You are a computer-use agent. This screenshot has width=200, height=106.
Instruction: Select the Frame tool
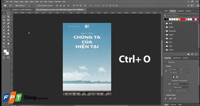pyautogui.click(x=8, y=20)
